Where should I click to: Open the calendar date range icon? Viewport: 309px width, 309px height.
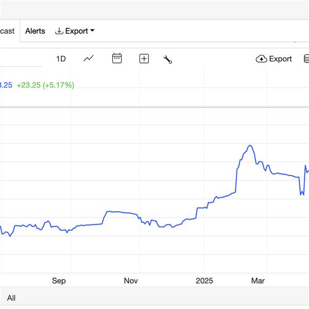point(117,58)
